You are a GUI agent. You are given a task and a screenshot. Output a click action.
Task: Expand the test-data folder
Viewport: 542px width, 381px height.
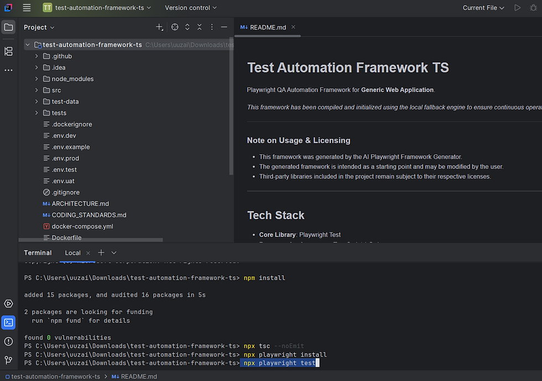[37, 102]
